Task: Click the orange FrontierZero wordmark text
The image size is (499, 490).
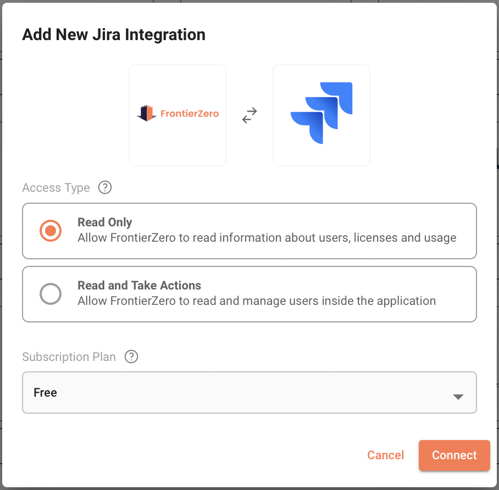Action: 190,114
